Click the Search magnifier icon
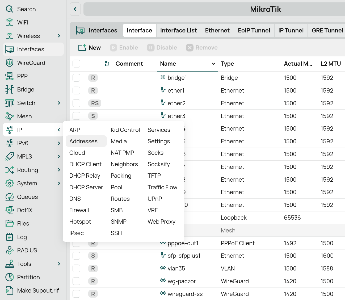Viewport: 345px width, 300px height. (x=10, y=9)
